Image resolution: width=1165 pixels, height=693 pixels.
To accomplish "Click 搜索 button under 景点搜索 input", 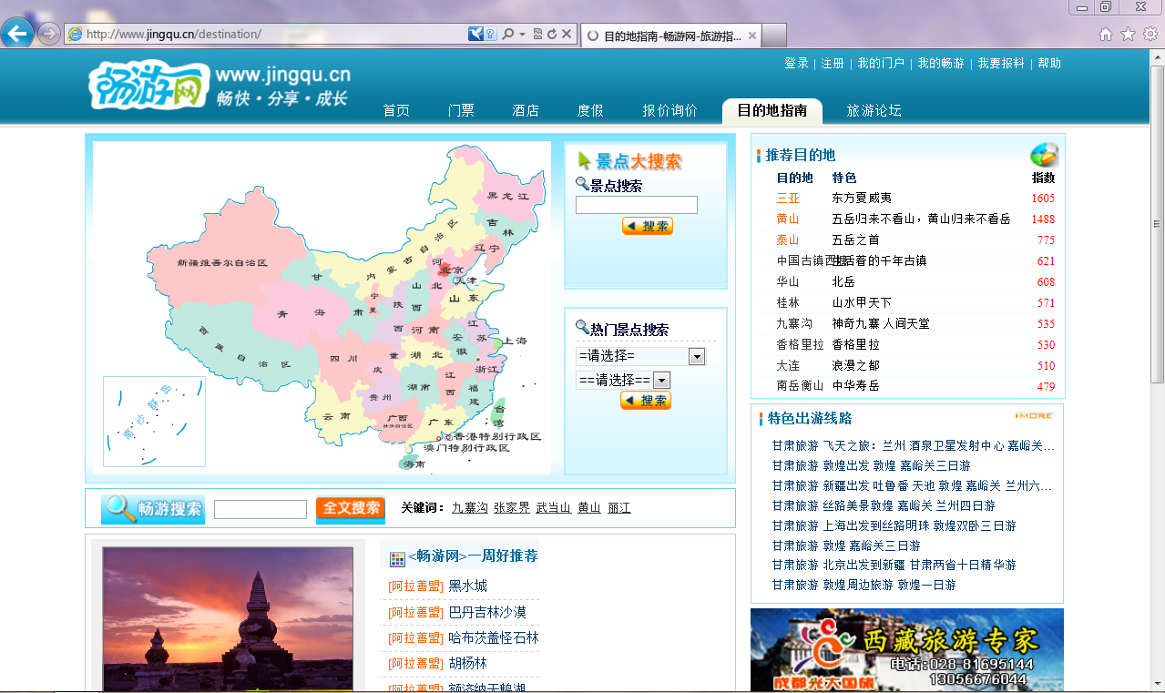I will [x=648, y=226].
